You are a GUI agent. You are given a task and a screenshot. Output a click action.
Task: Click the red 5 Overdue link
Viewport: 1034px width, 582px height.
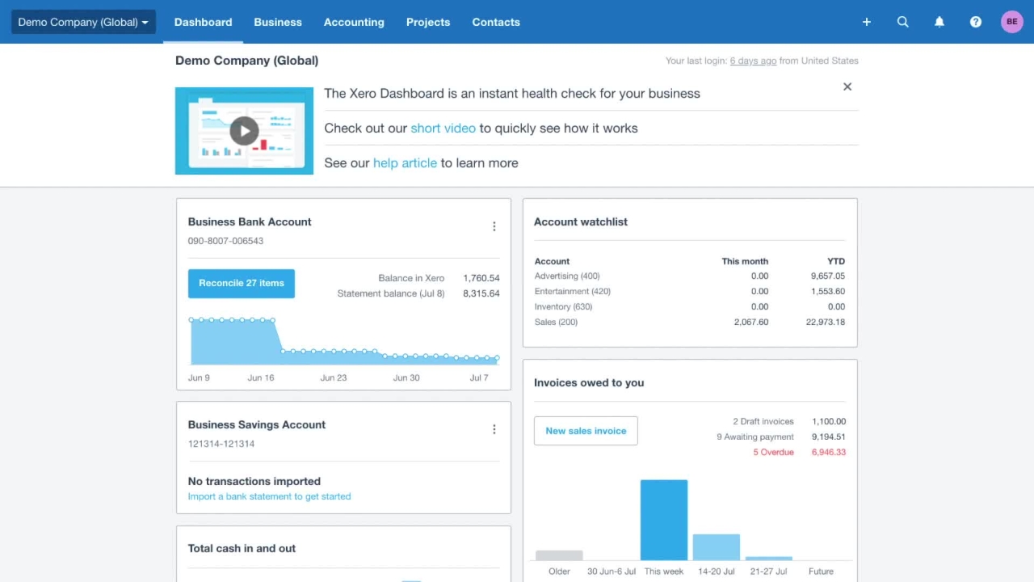click(x=774, y=452)
